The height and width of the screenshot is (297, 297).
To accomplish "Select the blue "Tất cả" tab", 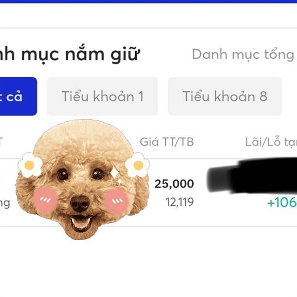I will pyautogui.click(x=18, y=96).
